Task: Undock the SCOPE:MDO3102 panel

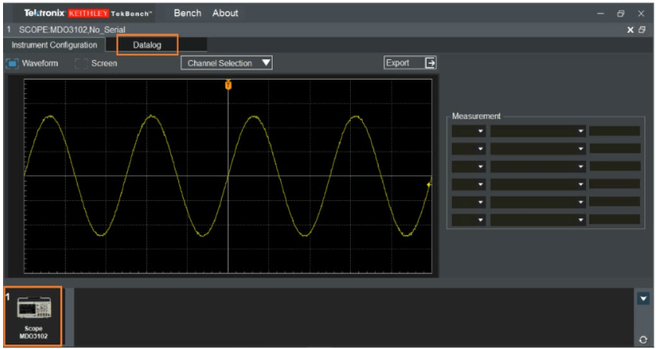Action: point(641,30)
